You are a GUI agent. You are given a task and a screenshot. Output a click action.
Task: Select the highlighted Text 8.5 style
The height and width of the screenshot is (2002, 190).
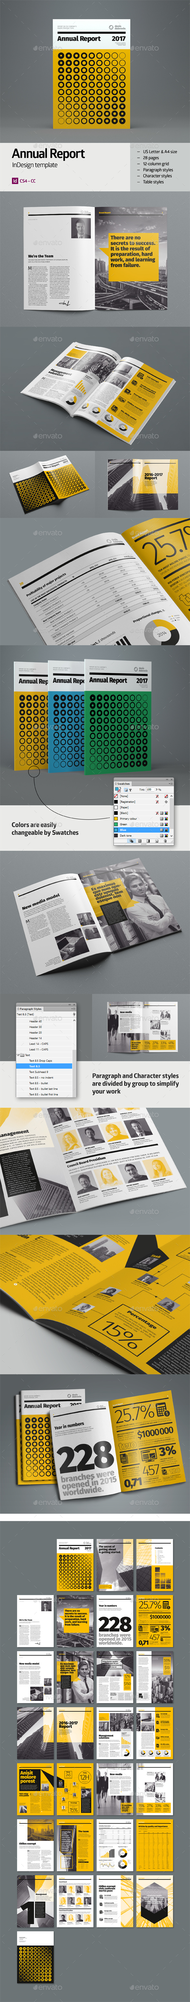click(44, 1066)
